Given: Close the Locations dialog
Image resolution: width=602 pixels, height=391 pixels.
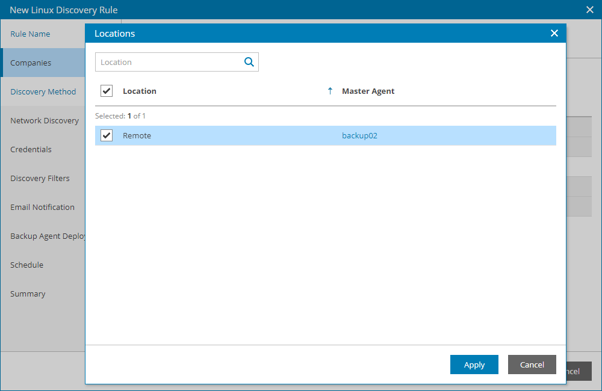Looking at the screenshot, I should [554, 33].
